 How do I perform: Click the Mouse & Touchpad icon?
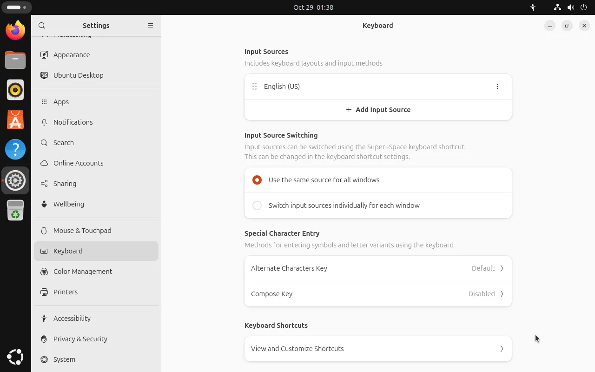tap(44, 231)
